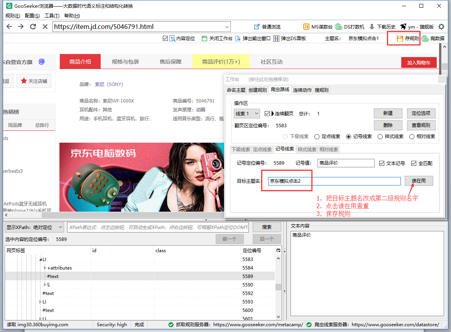Click the blue badge beside 自营官方旗
Image resolution: width=451 pixels, height=332 pixels.
[x=42, y=62]
